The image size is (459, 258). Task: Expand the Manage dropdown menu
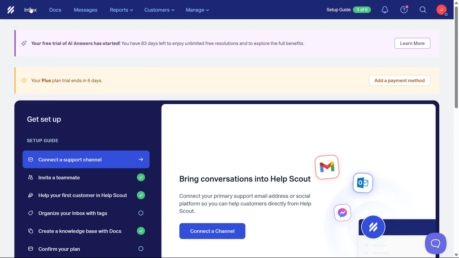tap(197, 10)
